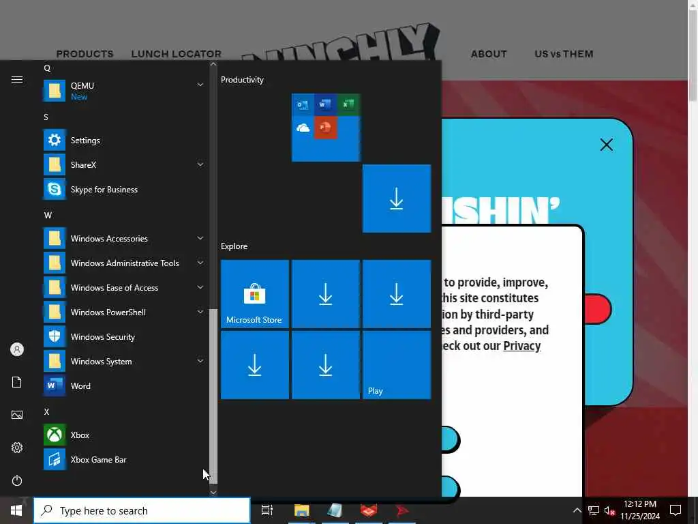Click the network tray icon
Screen dimensions: 698x524
point(594,510)
